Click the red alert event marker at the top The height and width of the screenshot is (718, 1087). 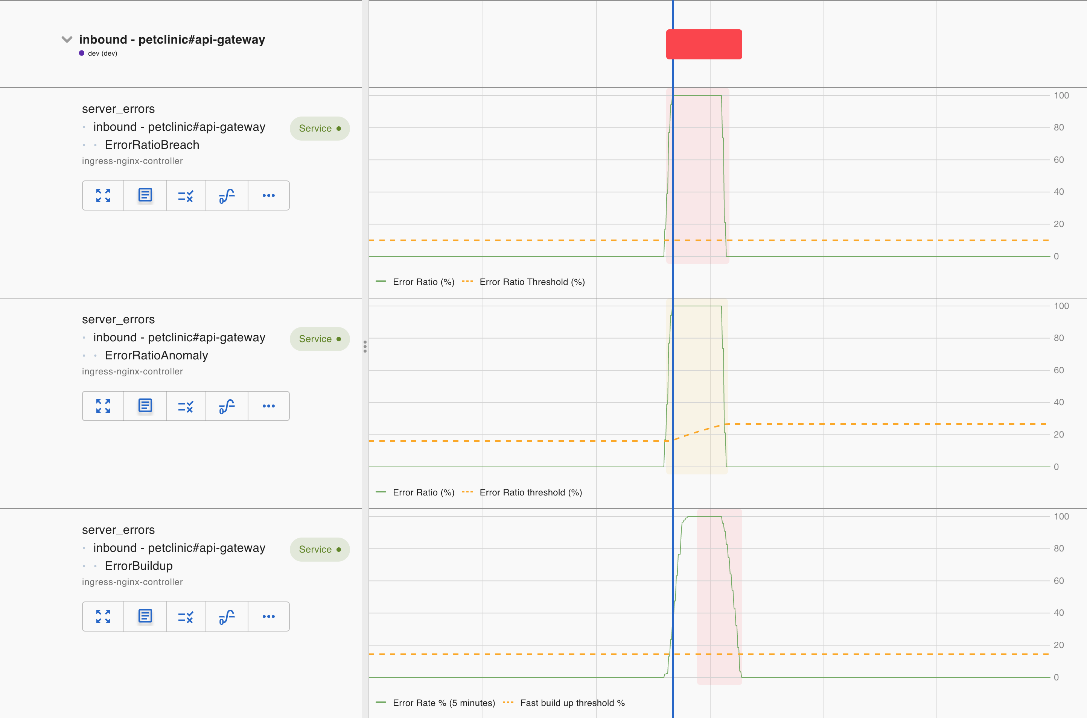pyautogui.click(x=704, y=44)
